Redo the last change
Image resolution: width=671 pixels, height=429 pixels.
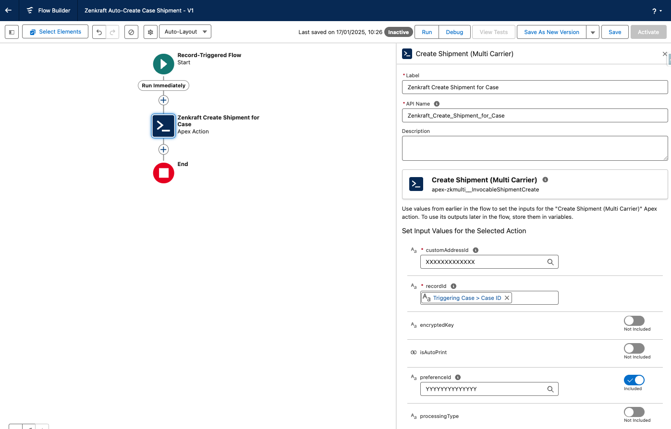point(112,32)
